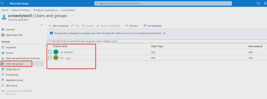
Task: Launch Cloud Shell from top bar
Action: (x=258, y=3)
